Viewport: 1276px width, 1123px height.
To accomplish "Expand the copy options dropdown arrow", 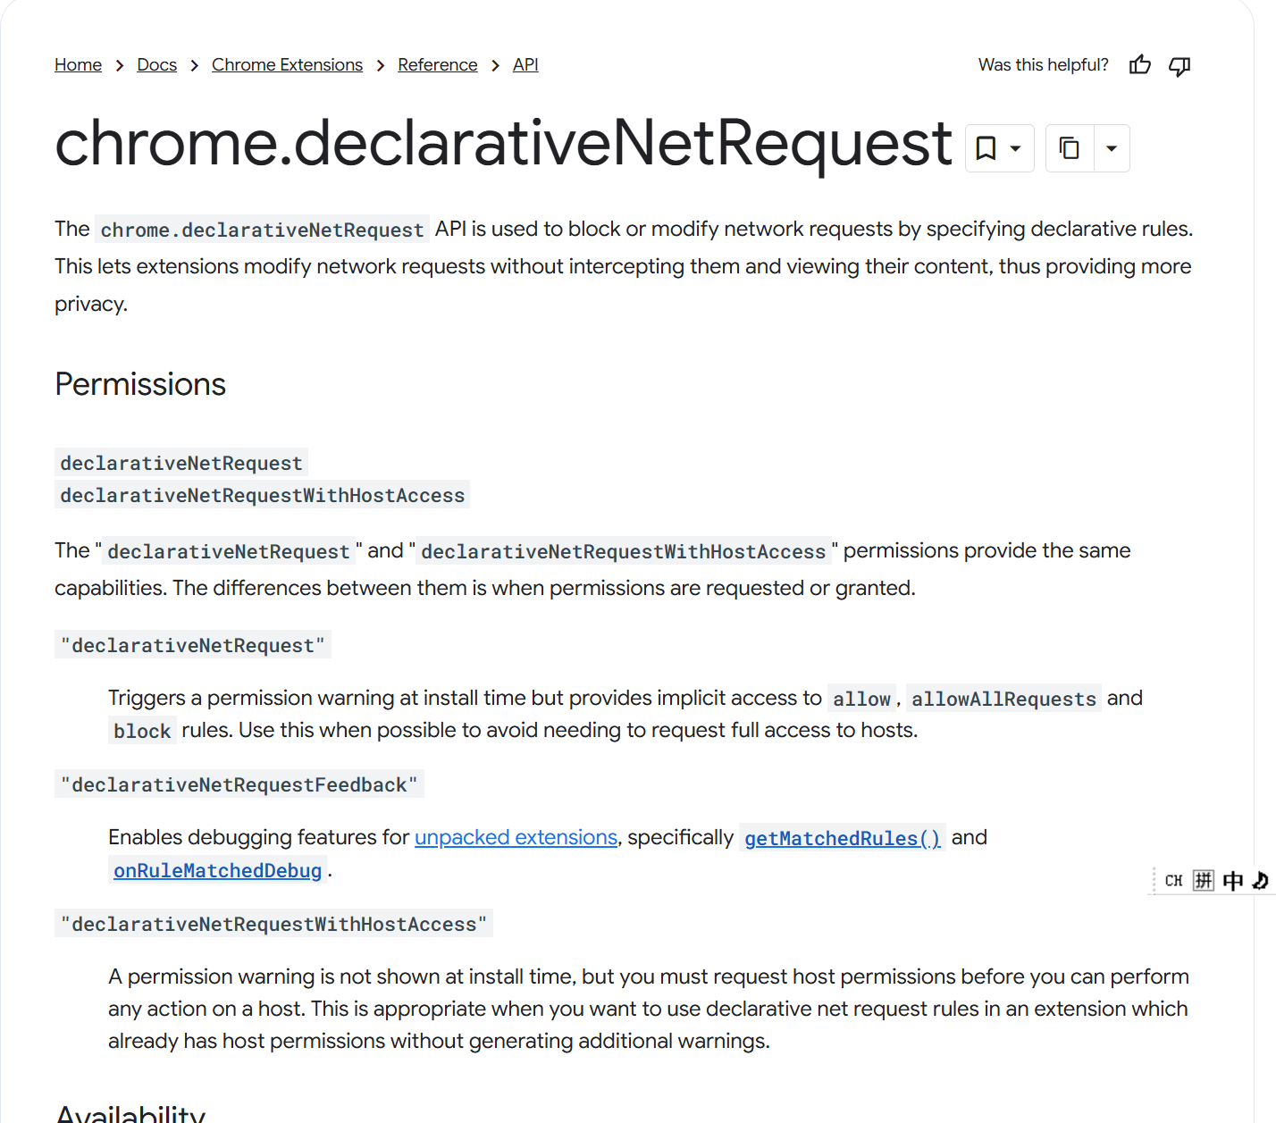I will pyautogui.click(x=1112, y=148).
